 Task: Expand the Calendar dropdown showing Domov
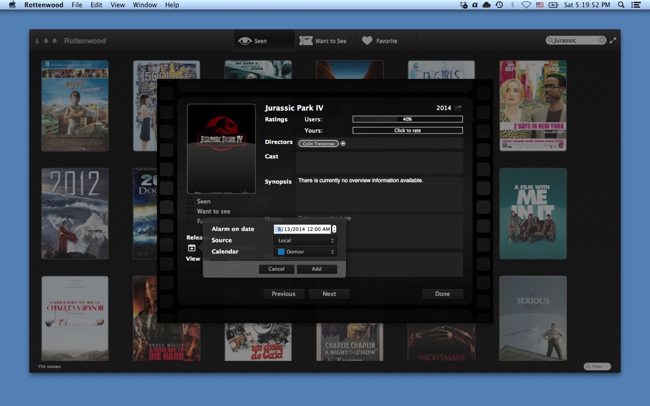point(305,251)
